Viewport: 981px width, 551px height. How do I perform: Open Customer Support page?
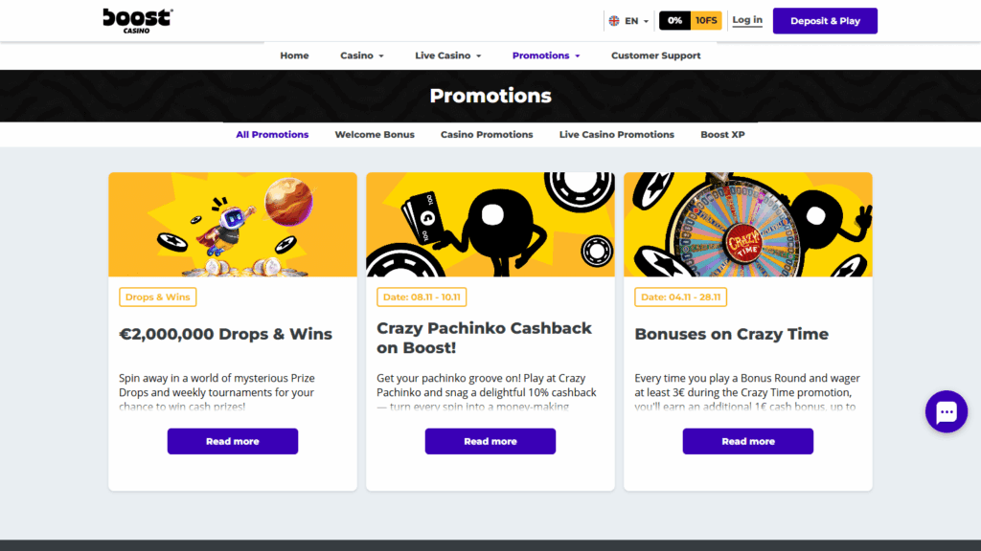(x=655, y=55)
